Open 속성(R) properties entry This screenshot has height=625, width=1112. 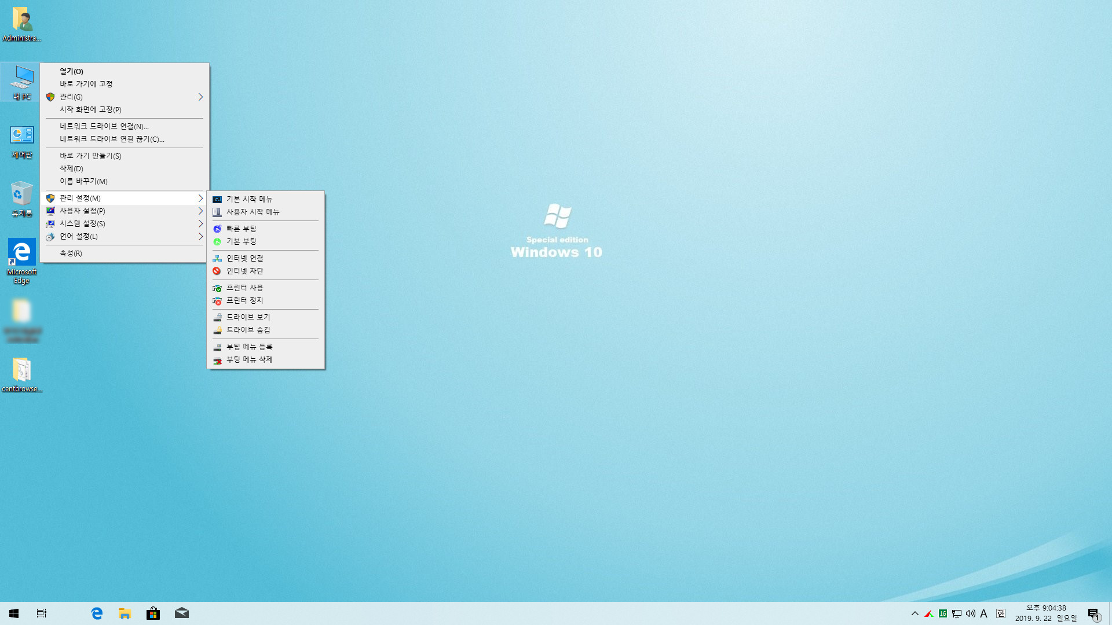click(125, 253)
